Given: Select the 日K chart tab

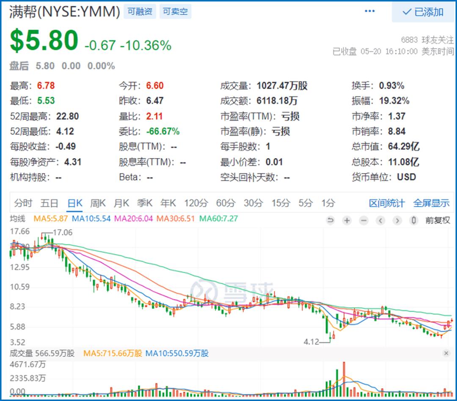Looking at the screenshot, I should pos(75,203).
